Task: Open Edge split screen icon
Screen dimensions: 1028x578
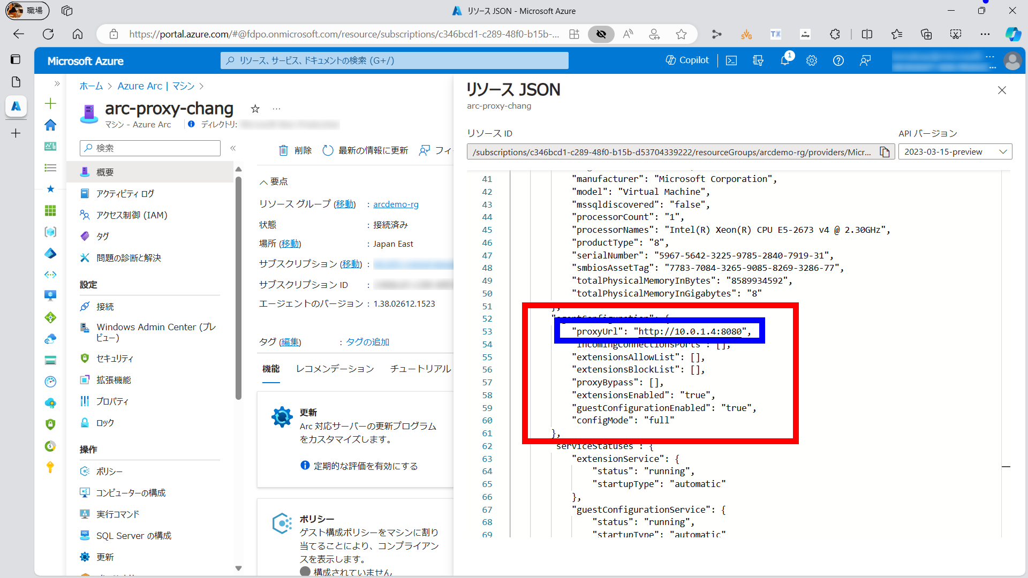Action: coord(867,34)
